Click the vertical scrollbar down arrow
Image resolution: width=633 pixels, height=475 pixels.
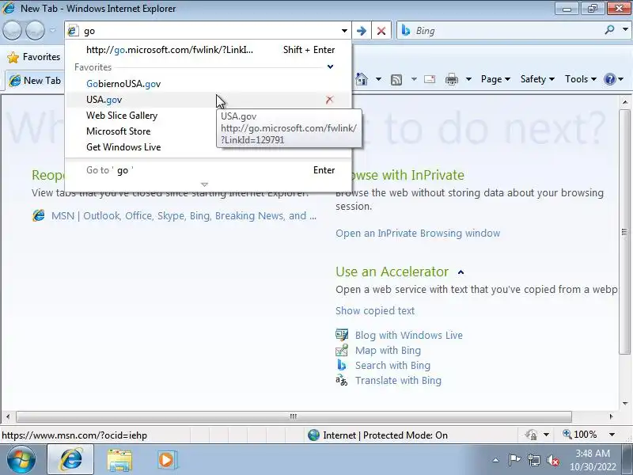click(x=625, y=403)
